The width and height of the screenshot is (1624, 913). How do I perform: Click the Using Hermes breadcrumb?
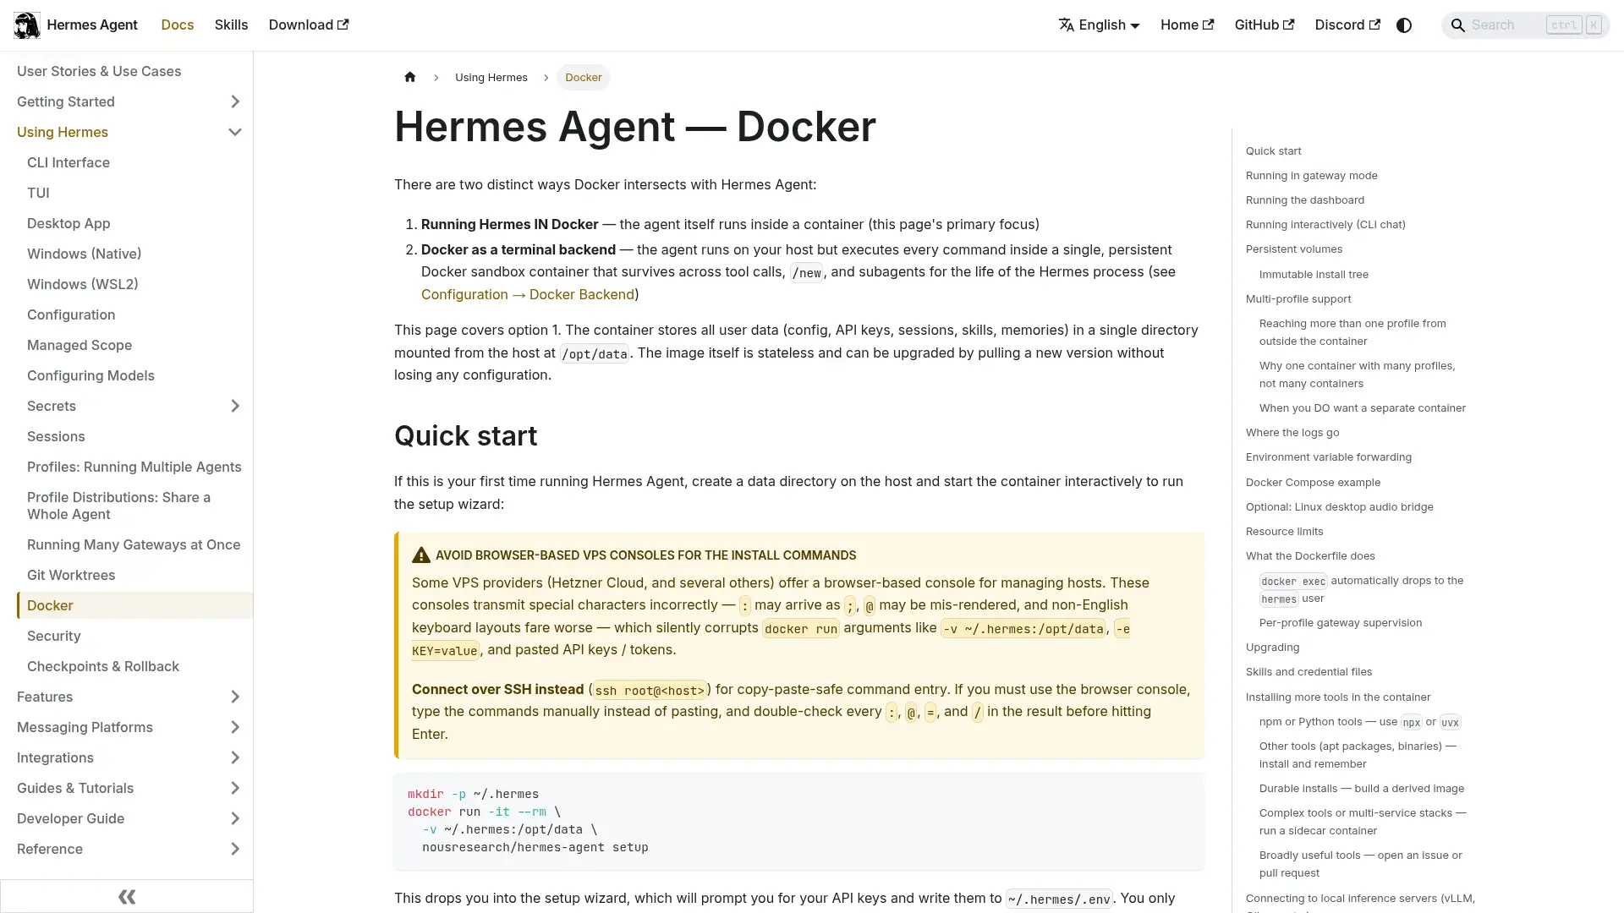point(491,77)
